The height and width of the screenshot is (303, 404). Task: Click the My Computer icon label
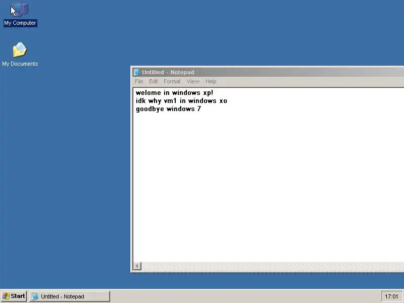(20, 23)
